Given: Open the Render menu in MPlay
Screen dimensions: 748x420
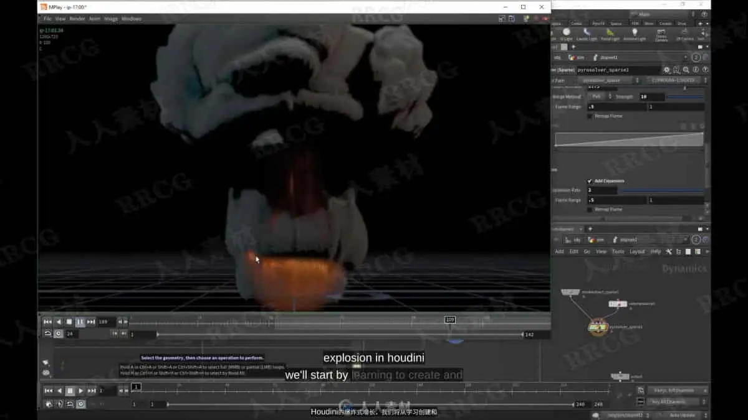Looking at the screenshot, I should [x=77, y=19].
